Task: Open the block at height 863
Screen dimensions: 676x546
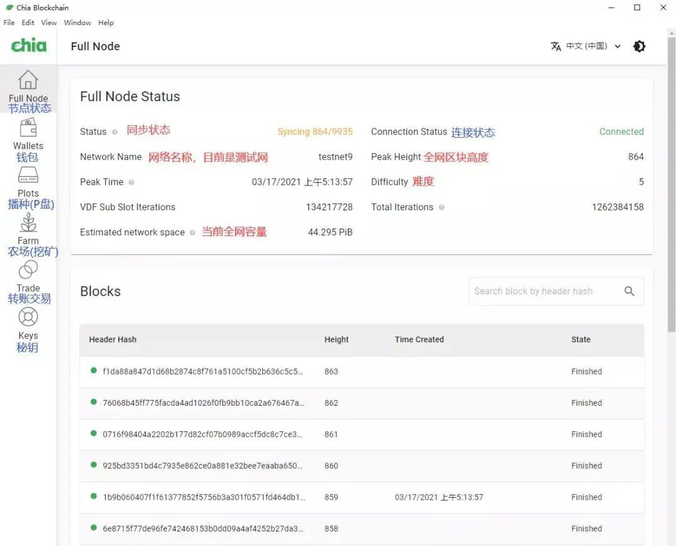Action: [362, 371]
